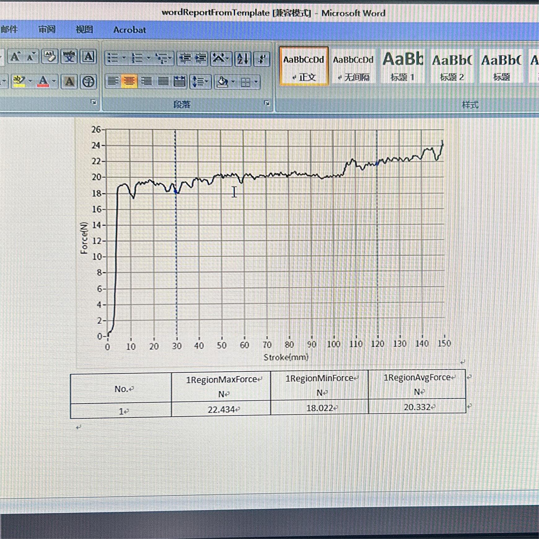This screenshot has width=539, height=539.
Task: Apply text highlight color
Action: click(19, 81)
